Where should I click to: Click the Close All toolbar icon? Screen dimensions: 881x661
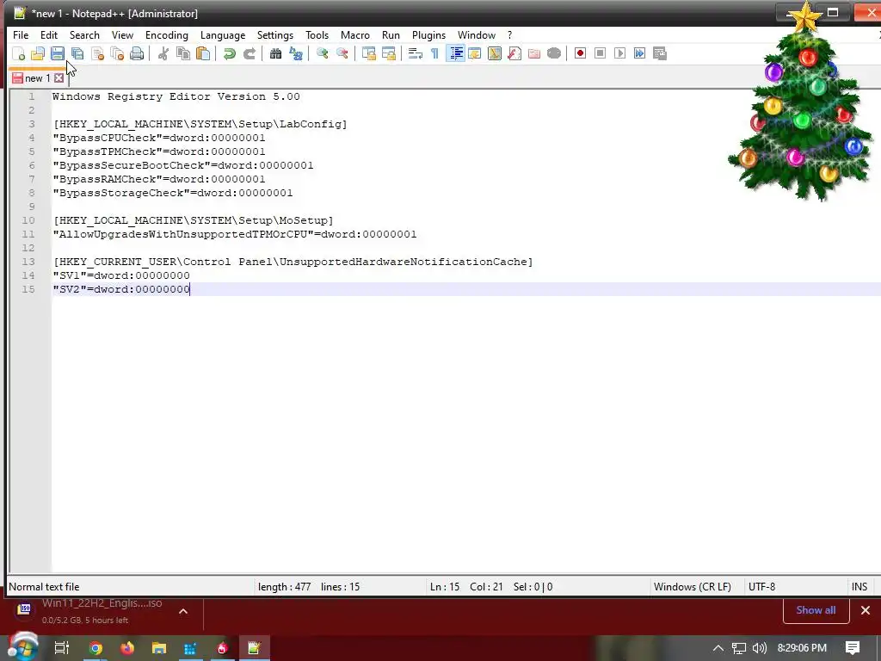117,53
